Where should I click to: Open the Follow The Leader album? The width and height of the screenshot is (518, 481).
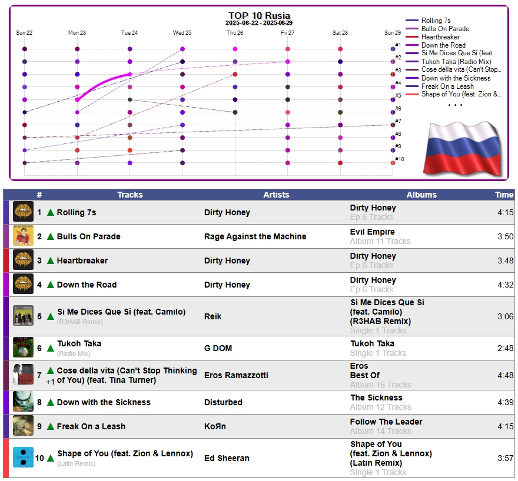point(386,422)
